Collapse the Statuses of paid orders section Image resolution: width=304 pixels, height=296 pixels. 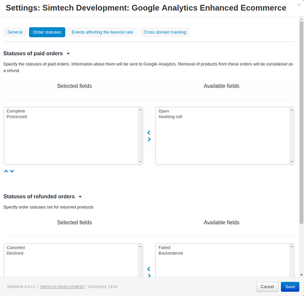coord(68,53)
